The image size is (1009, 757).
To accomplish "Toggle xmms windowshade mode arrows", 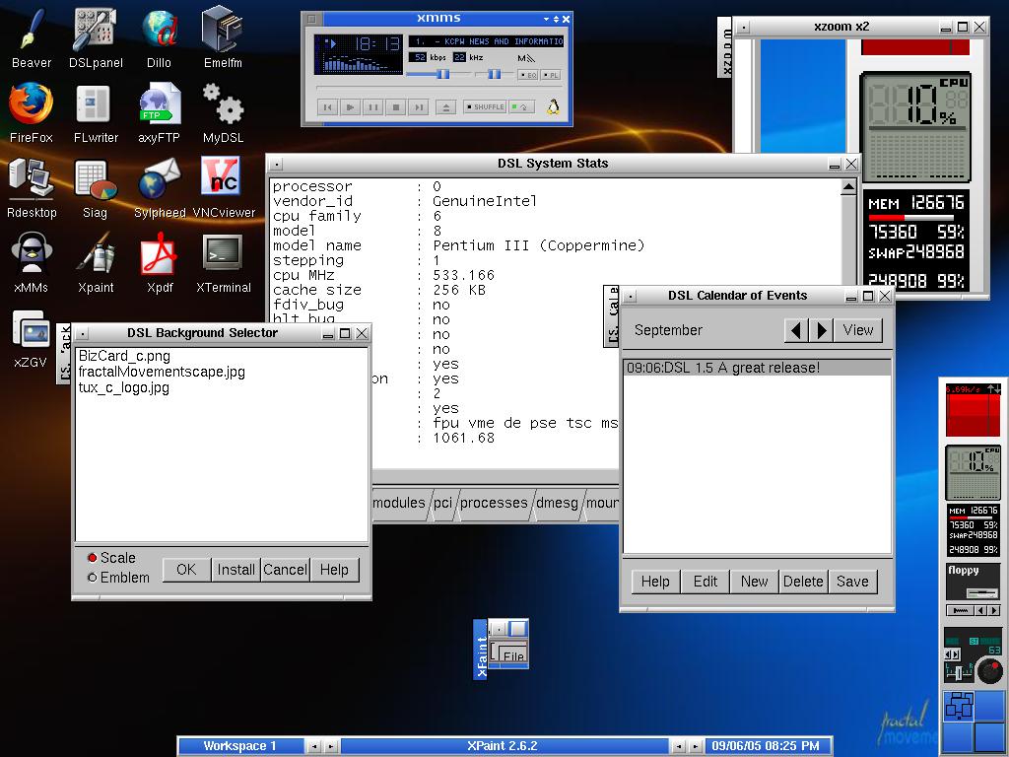I will (x=556, y=19).
